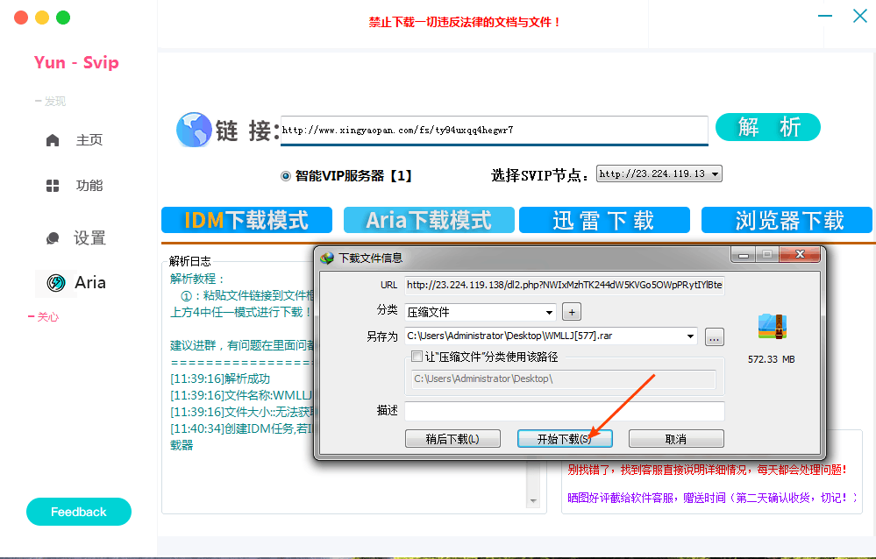
Task: Select 迅雷下载 mode
Action: click(x=604, y=220)
